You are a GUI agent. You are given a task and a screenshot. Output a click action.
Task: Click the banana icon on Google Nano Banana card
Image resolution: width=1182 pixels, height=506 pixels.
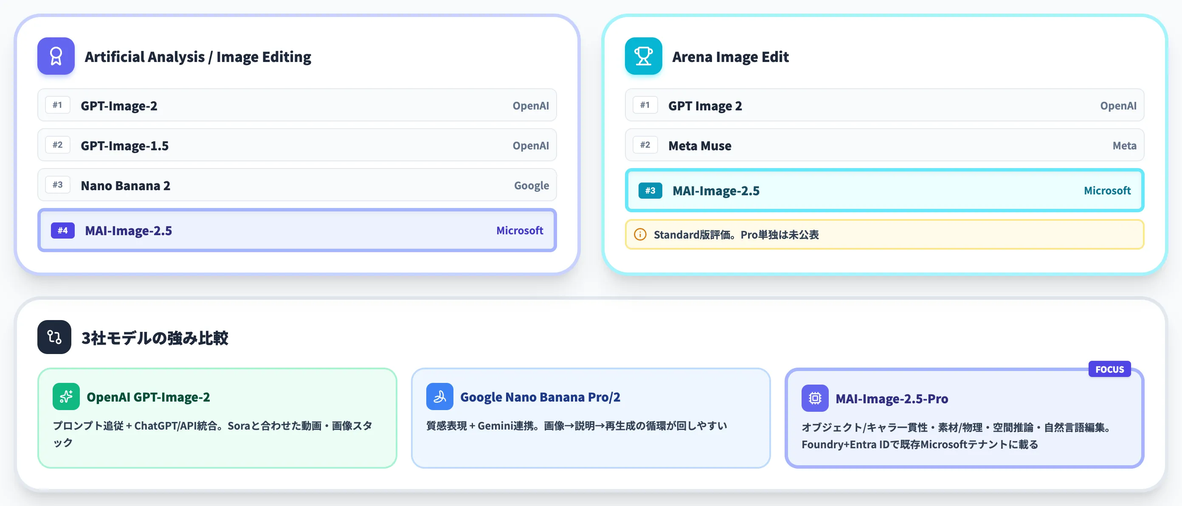click(439, 396)
